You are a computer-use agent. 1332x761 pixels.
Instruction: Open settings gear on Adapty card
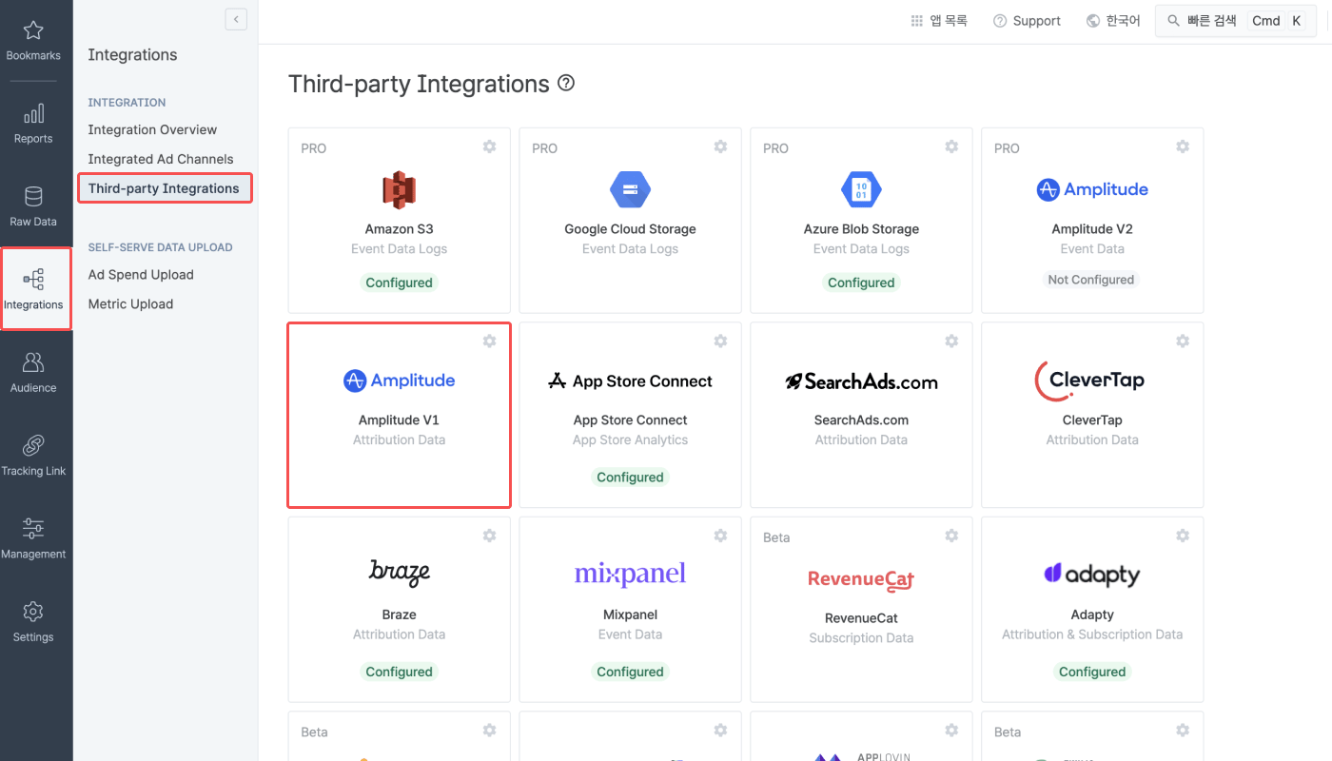pos(1183,536)
